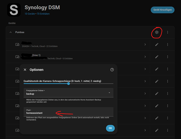Open the three-dot menu level with OK button
This screenshot has height=139, width=181.
point(168,130)
